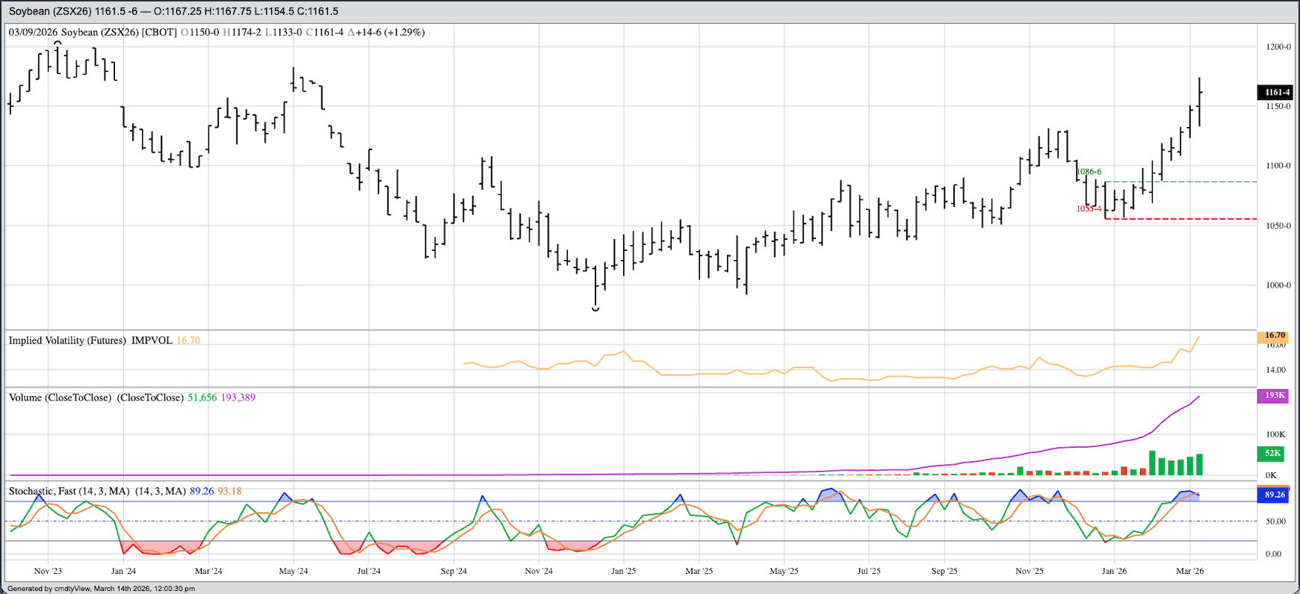Select the red 1055-4 support level label
The image size is (1300, 594).
[1089, 209]
